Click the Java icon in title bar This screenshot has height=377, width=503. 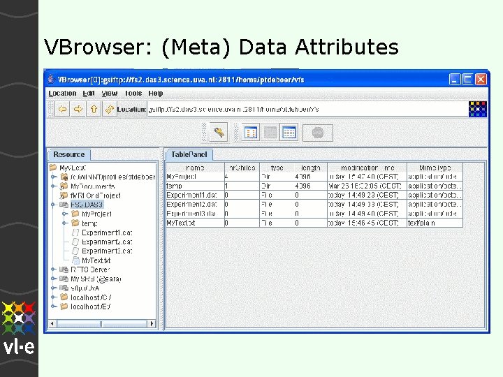click(x=51, y=79)
